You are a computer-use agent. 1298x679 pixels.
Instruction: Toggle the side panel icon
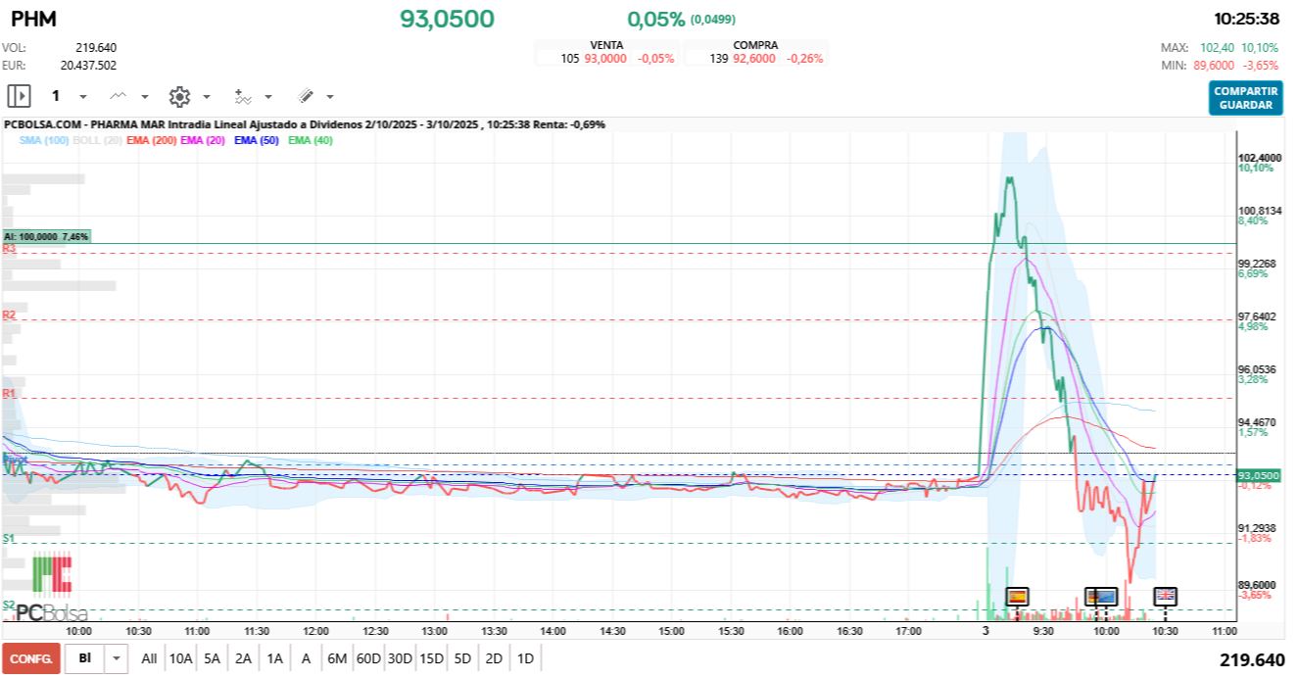click(19, 96)
